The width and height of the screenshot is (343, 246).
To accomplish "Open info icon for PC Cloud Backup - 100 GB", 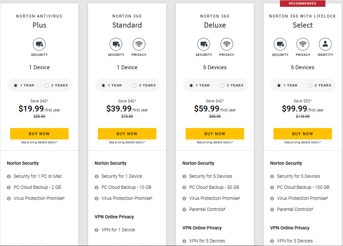I will 272,188.
